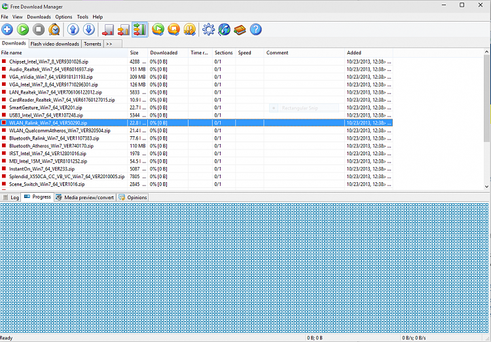Viewport: 491px width, 342px height.
Task: Open the File menu
Action: point(5,17)
